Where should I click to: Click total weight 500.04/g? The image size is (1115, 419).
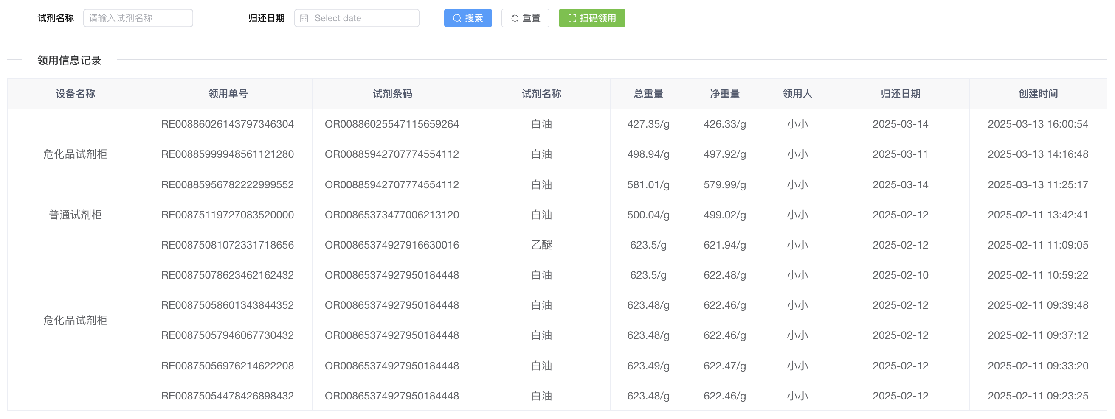[648, 215]
